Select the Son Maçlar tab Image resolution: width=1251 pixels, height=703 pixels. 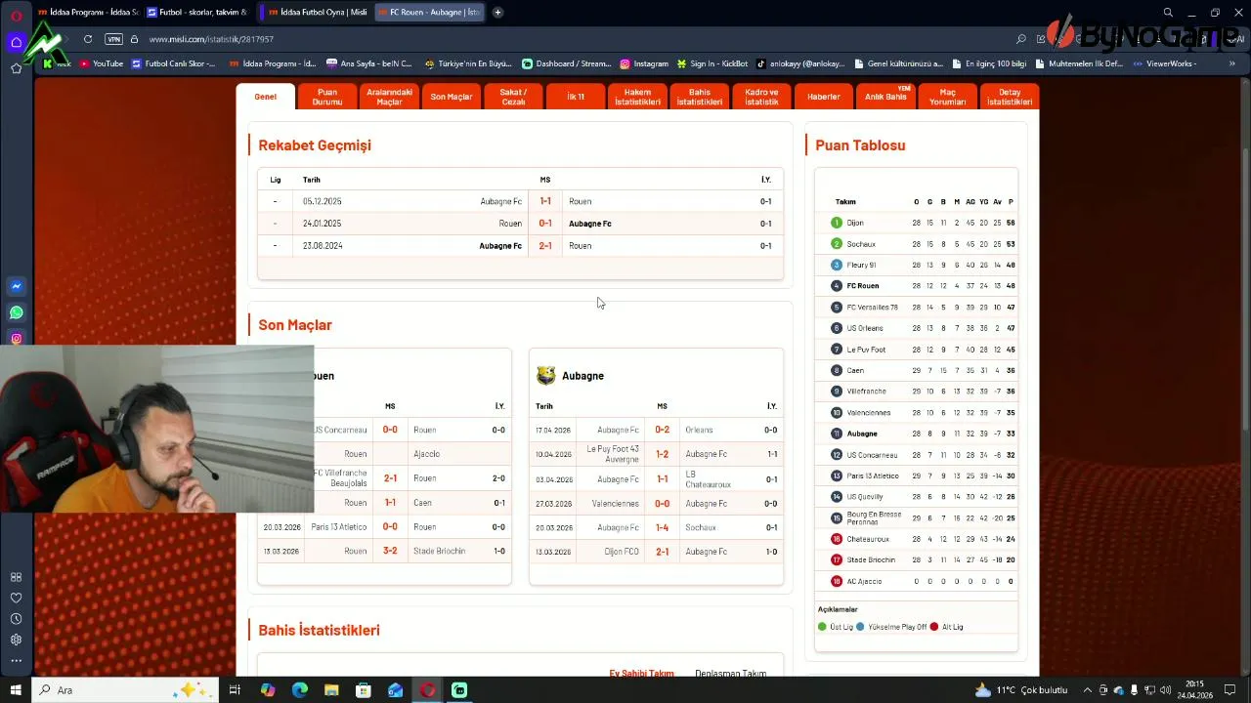[452, 97]
